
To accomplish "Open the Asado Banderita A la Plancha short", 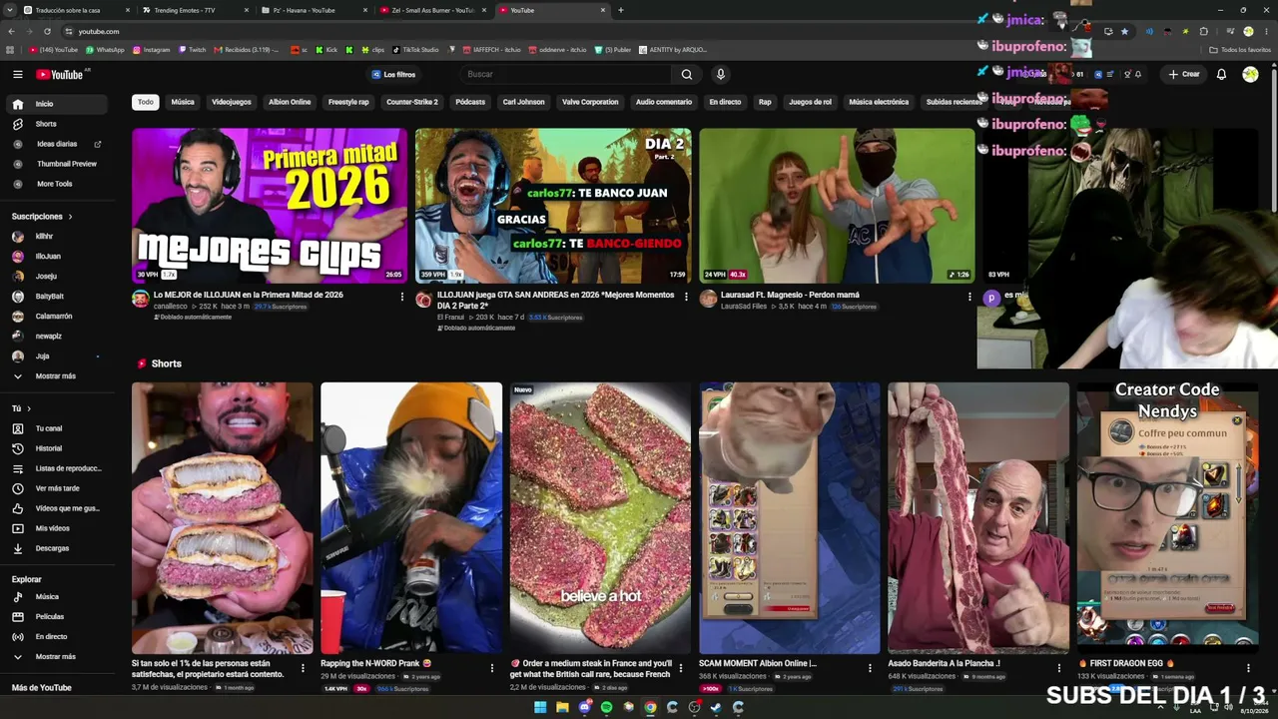I will click(978, 517).
